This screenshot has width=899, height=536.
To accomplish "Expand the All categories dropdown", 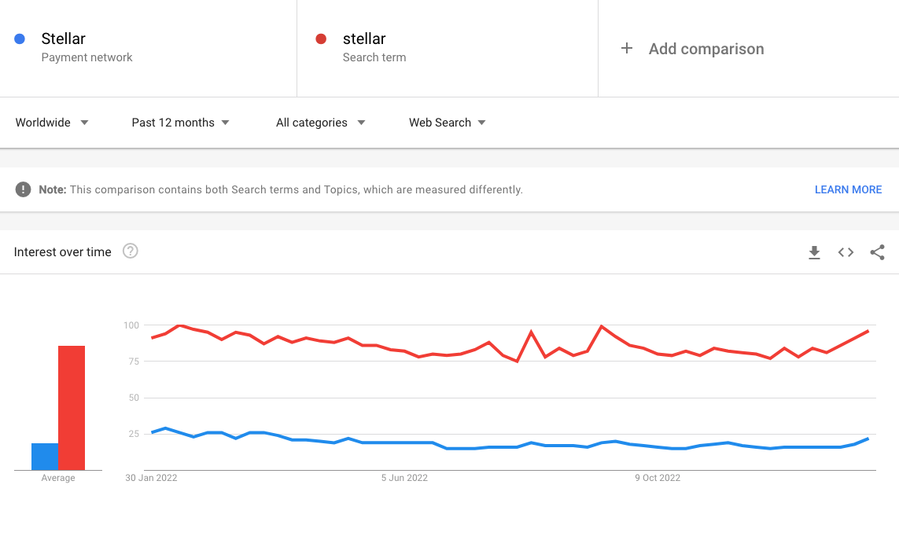I will point(320,123).
